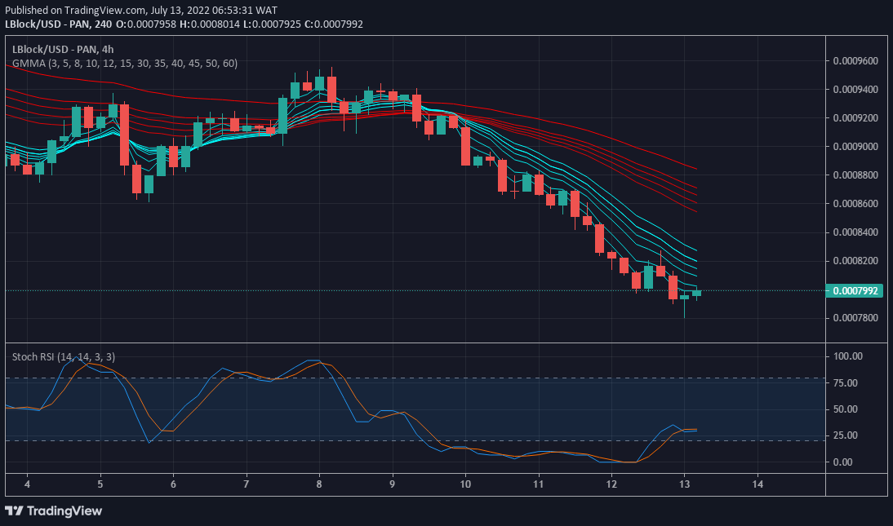Click the 0.0009400 price axis label
This screenshot has width=893, height=526.
pyautogui.click(x=855, y=90)
